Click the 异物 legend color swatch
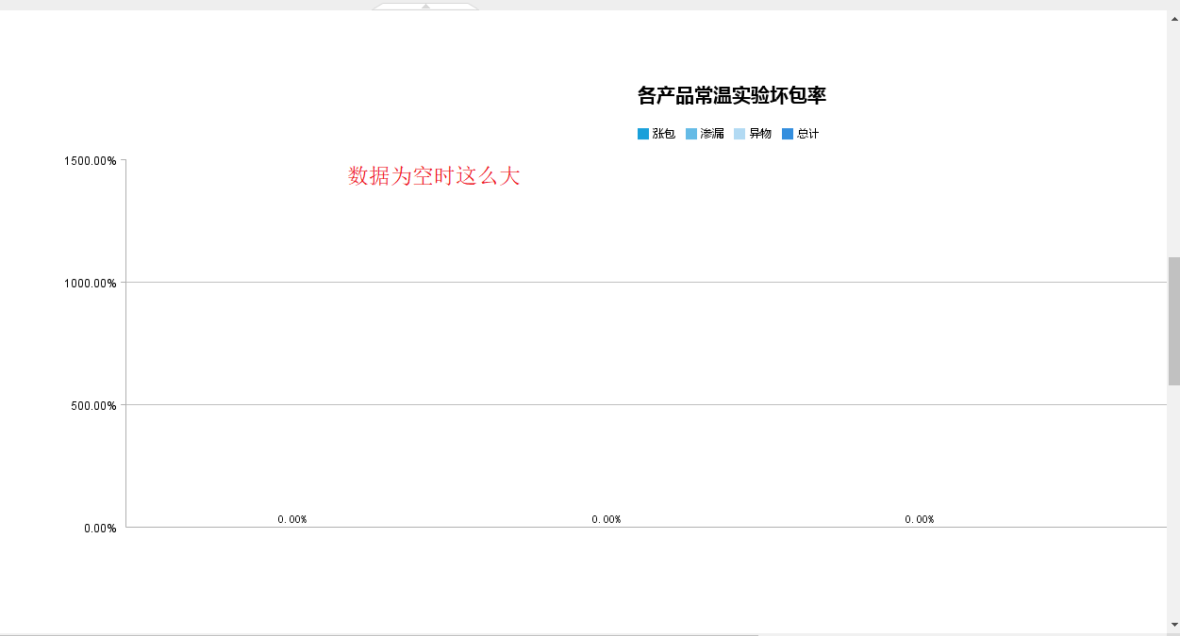The width and height of the screenshot is (1180, 636). [740, 134]
